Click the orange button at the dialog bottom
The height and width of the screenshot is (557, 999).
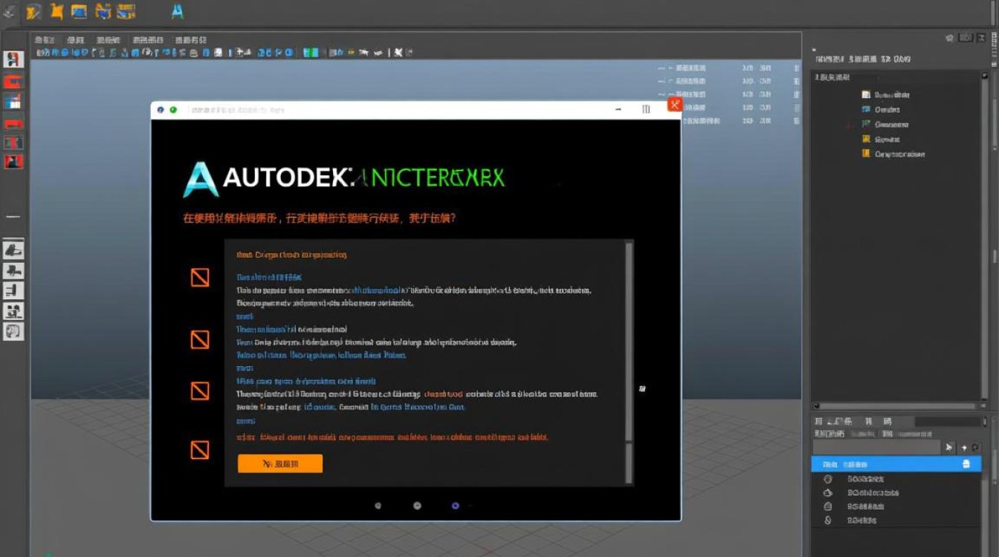[280, 463]
